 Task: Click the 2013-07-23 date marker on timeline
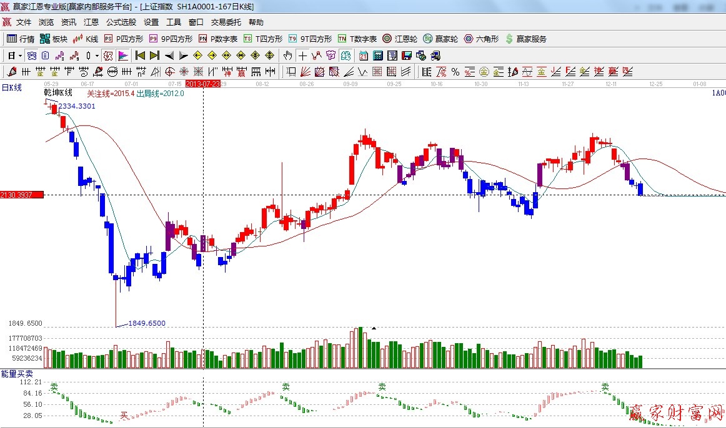(x=203, y=84)
